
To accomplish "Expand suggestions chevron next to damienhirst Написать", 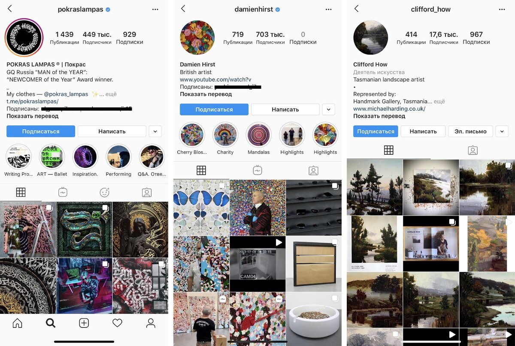I will (x=328, y=109).
